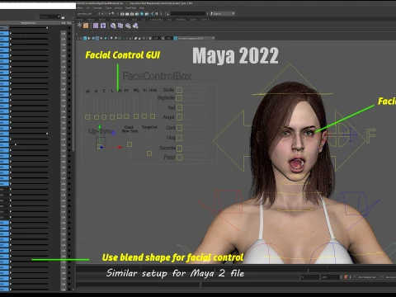Select the TongueOut slider handle
Viewport: 396px width, 297px height.
149,153
